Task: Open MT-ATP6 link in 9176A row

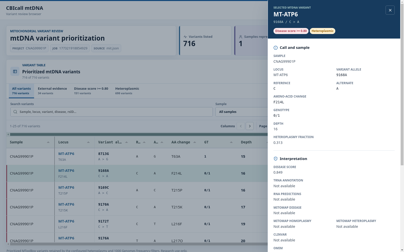Action: coord(66,238)
